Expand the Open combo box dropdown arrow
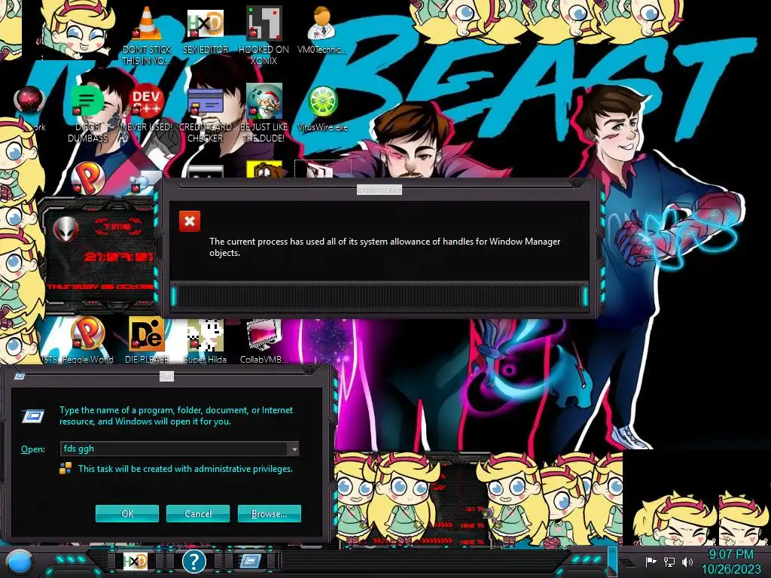The image size is (771, 578). pyautogui.click(x=294, y=449)
